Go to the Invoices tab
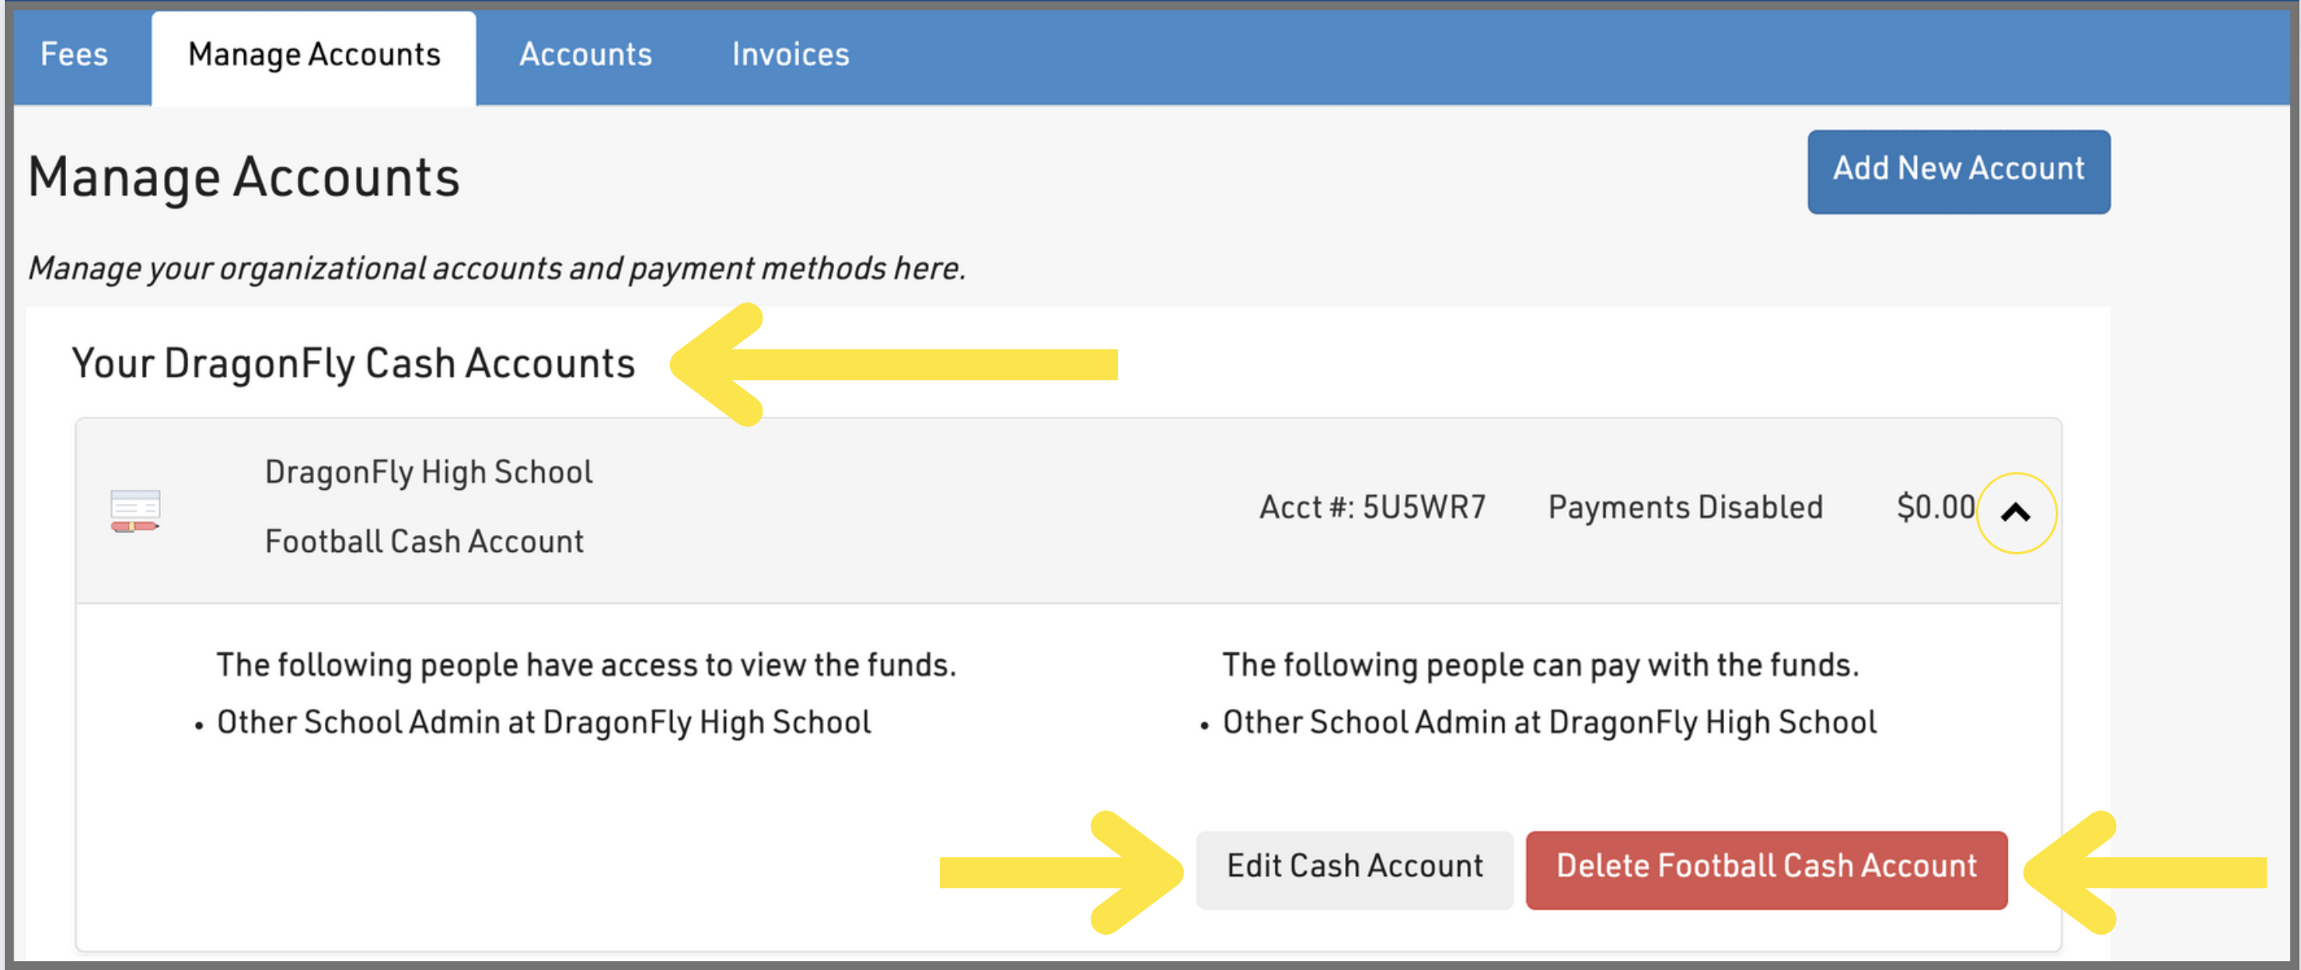Viewport: 2301px width, 970px height. pos(790,56)
